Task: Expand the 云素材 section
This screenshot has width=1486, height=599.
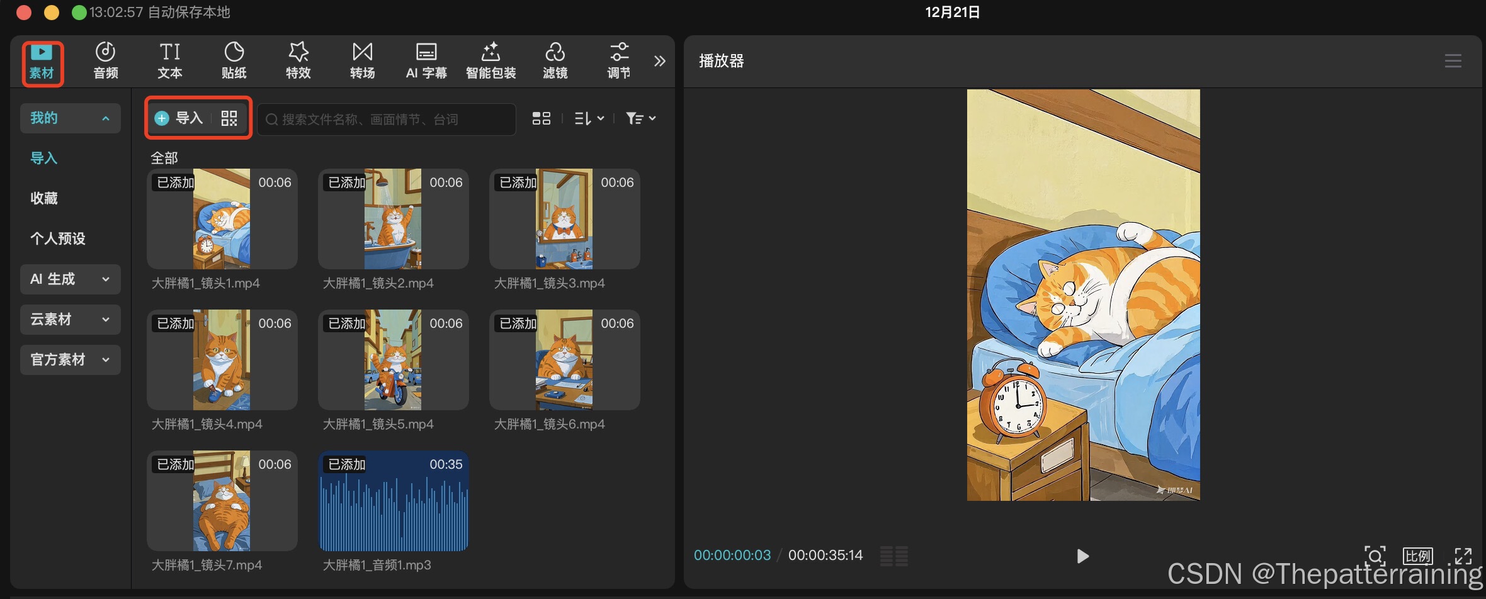Action: pos(70,320)
